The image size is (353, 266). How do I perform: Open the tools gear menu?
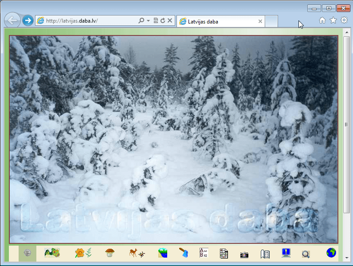coord(344,20)
